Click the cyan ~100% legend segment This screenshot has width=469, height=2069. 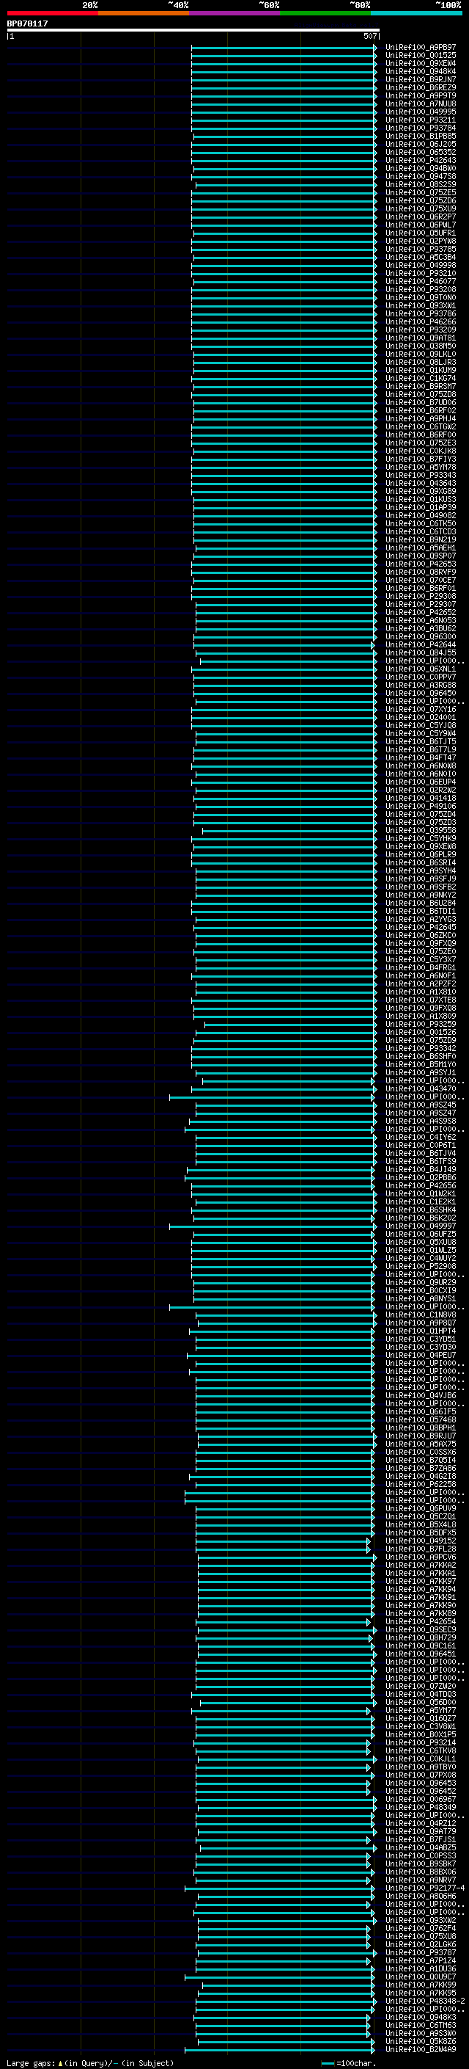point(416,13)
